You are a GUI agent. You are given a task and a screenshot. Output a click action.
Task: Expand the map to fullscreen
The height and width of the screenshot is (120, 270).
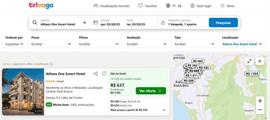pyautogui.click(x=249, y=61)
